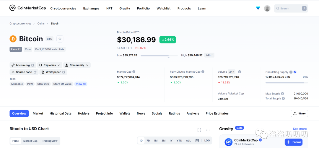The width and height of the screenshot is (319, 148).
Task: Click the Max Supply info icon
Action: click(282, 94)
